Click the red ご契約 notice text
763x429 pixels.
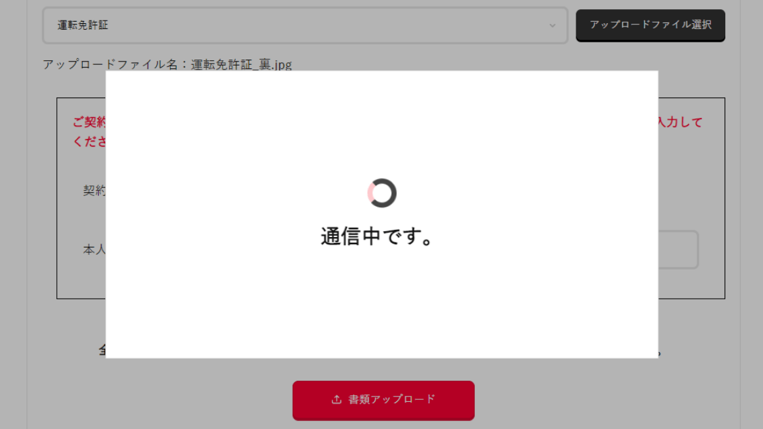pos(89,122)
